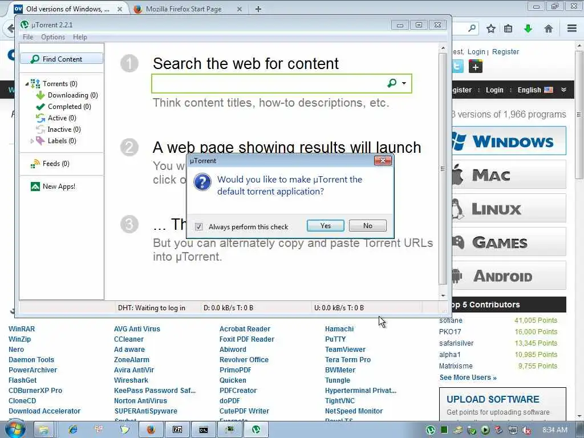The width and height of the screenshot is (584, 438).
Task: Click µTorrent tray icon
Action: point(431,430)
